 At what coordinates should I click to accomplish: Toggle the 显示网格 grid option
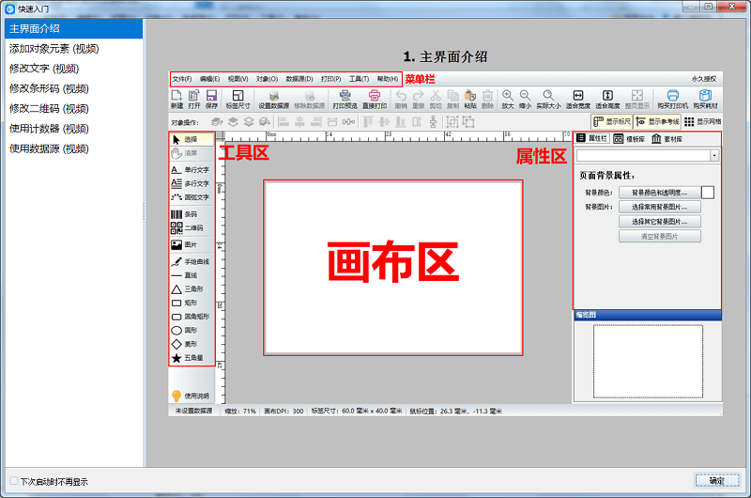point(702,122)
